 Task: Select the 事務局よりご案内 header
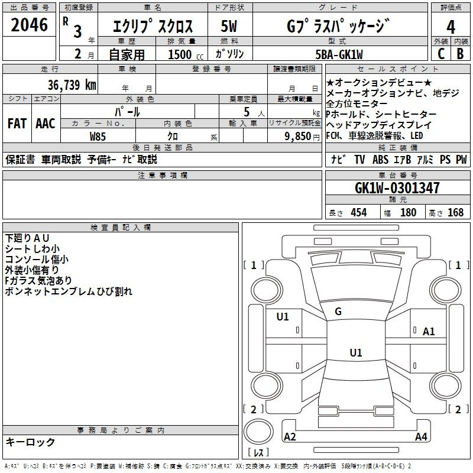click(121, 430)
